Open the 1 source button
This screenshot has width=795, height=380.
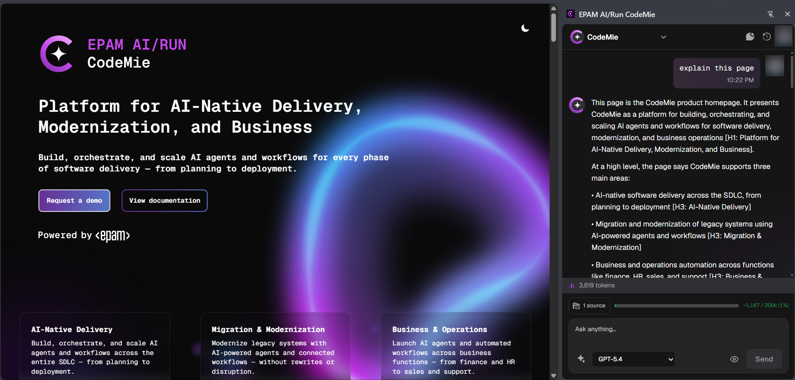pos(589,306)
